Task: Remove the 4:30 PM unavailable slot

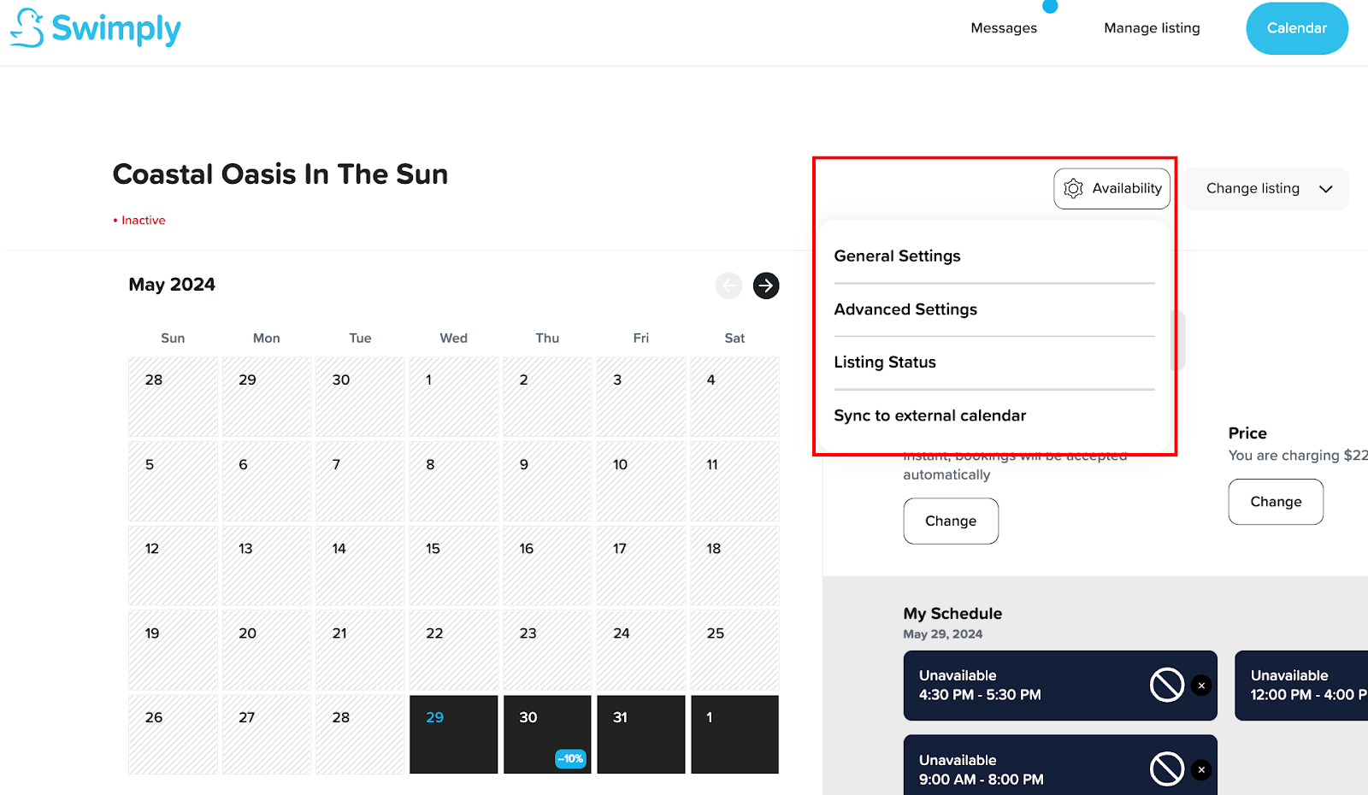Action: click(1201, 686)
